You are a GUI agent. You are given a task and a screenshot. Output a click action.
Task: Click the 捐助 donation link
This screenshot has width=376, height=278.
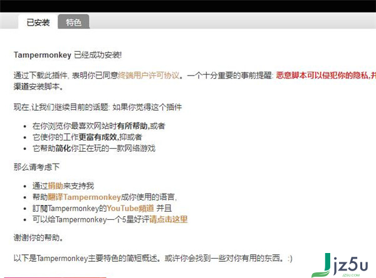55,186
